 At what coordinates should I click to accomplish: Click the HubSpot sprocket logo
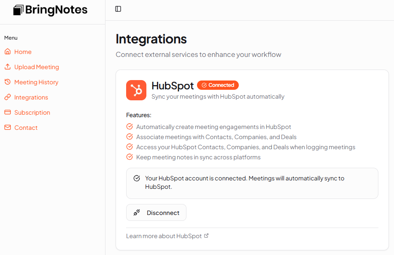click(x=136, y=90)
